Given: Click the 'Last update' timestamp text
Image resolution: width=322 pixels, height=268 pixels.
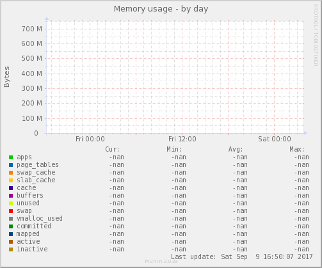Looking at the screenshot, I should click(242, 256).
